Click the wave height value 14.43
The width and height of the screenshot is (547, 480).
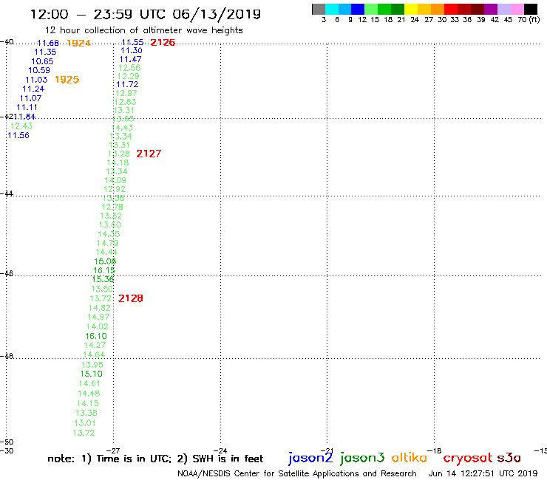coord(122,128)
